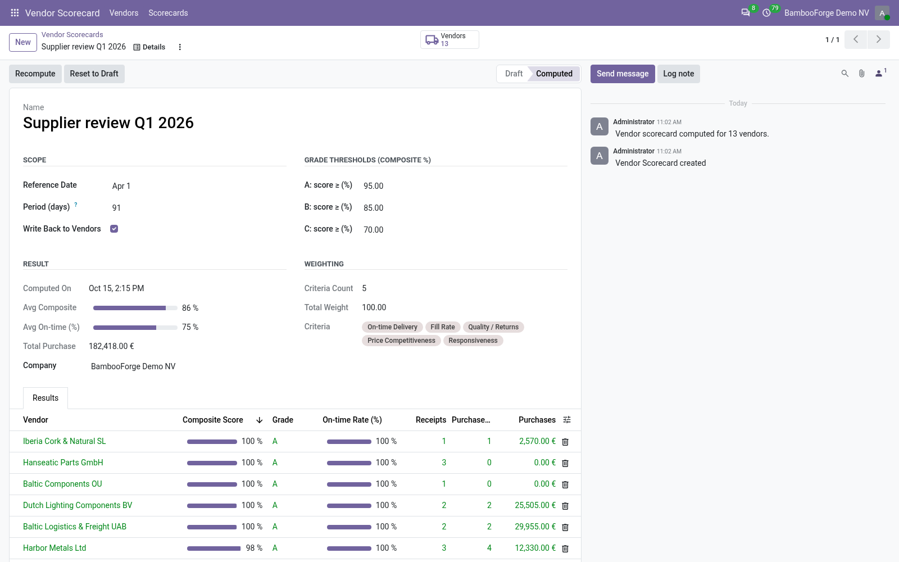Delete the Harbor Metals Ltd row
899x562 pixels.
point(565,549)
